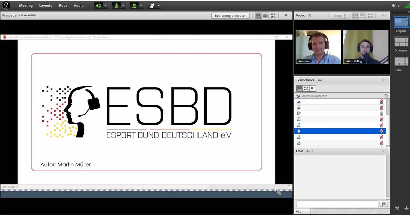Toggle the green webcam button
The height and width of the screenshot is (215, 410).
[x=134, y=6]
